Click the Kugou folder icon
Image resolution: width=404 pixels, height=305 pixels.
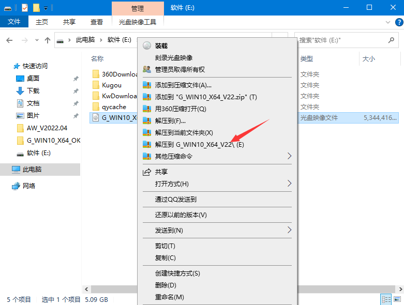[x=96, y=85]
